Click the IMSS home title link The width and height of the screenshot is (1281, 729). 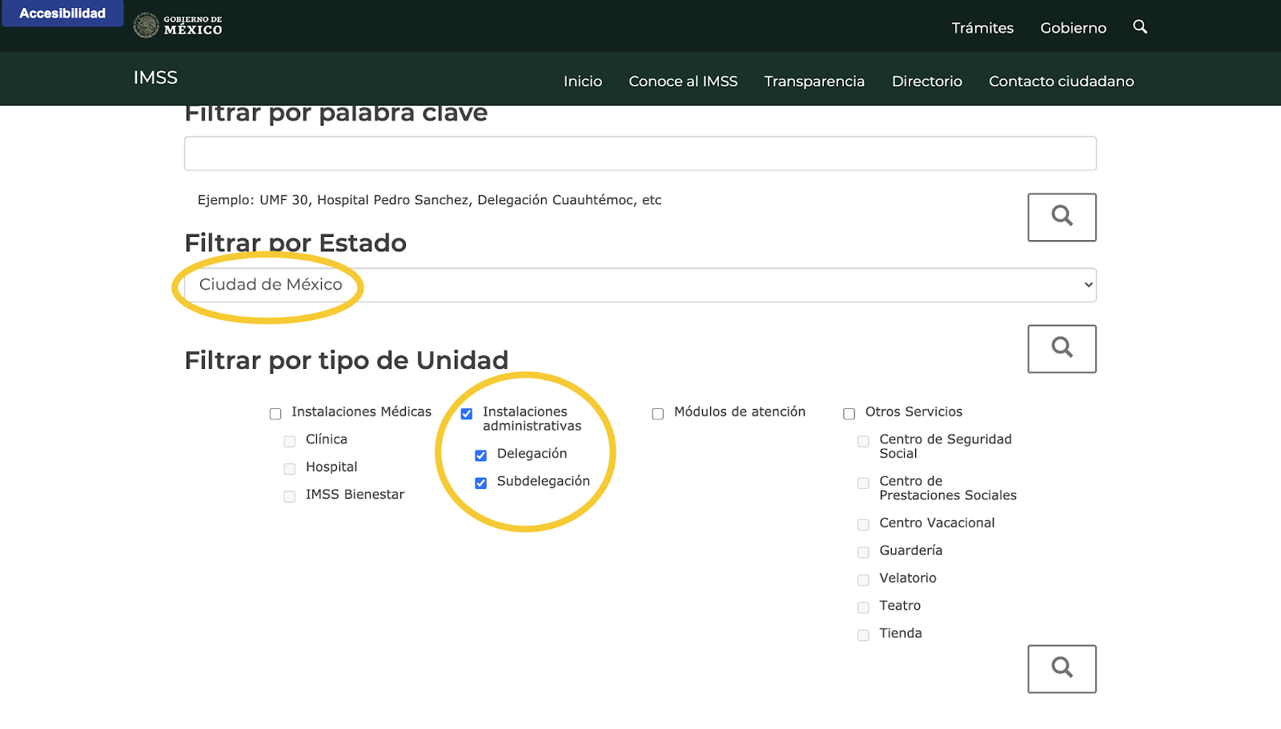pos(155,78)
